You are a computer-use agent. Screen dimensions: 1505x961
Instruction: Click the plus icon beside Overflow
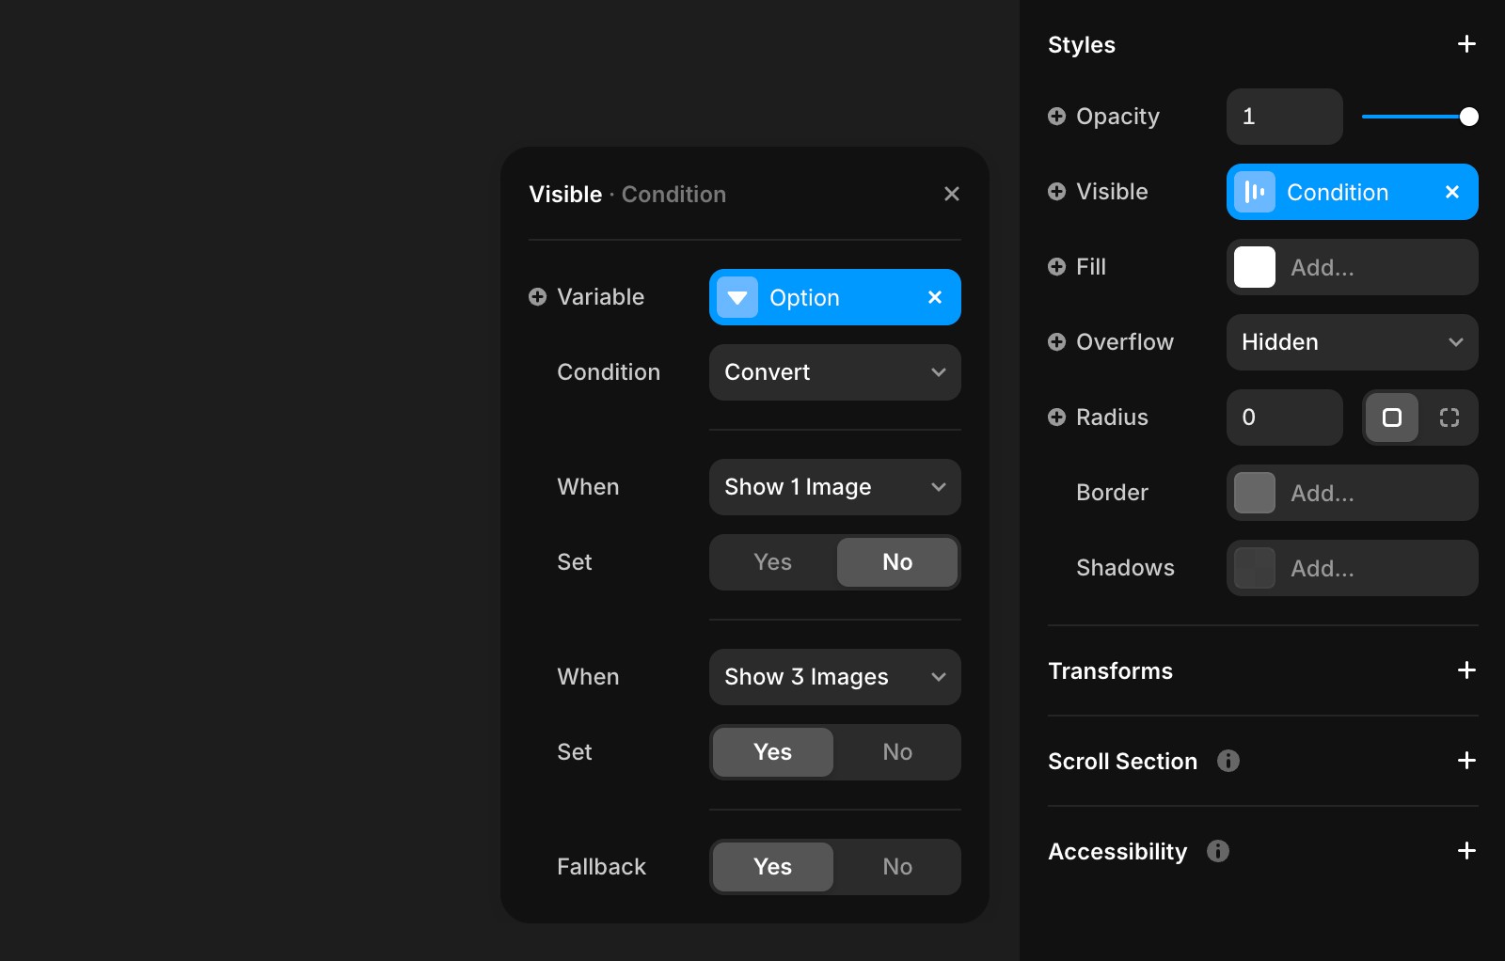click(x=1056, y=341)
